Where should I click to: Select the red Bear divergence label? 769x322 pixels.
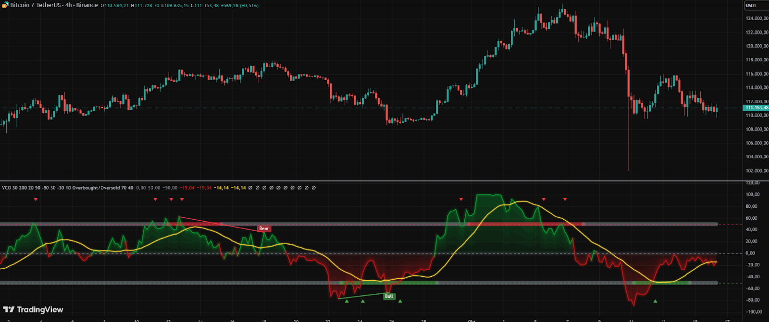pyautogui.click(x=264, y=228)
